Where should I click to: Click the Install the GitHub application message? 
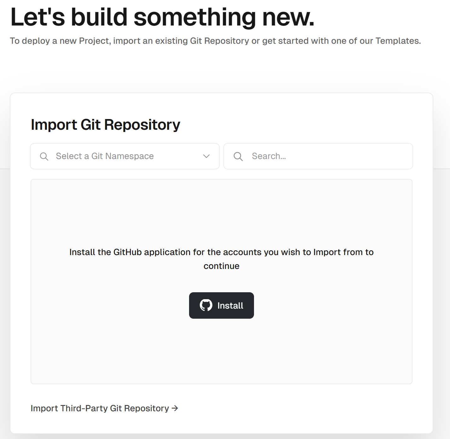click(x=222, y=259)
